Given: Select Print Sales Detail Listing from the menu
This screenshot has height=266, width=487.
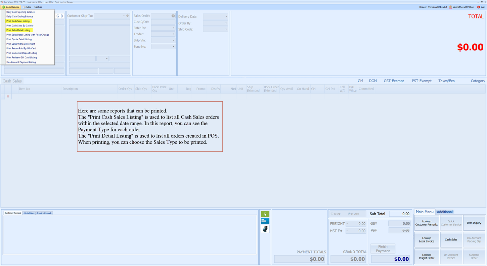Looking at the screenshot, I should click(x=18, y=30).
